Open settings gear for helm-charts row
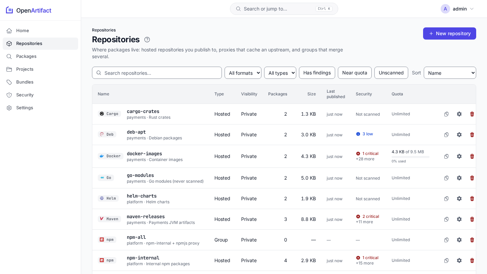This screenshot has height=274, width=487. (x=459, y=199)
